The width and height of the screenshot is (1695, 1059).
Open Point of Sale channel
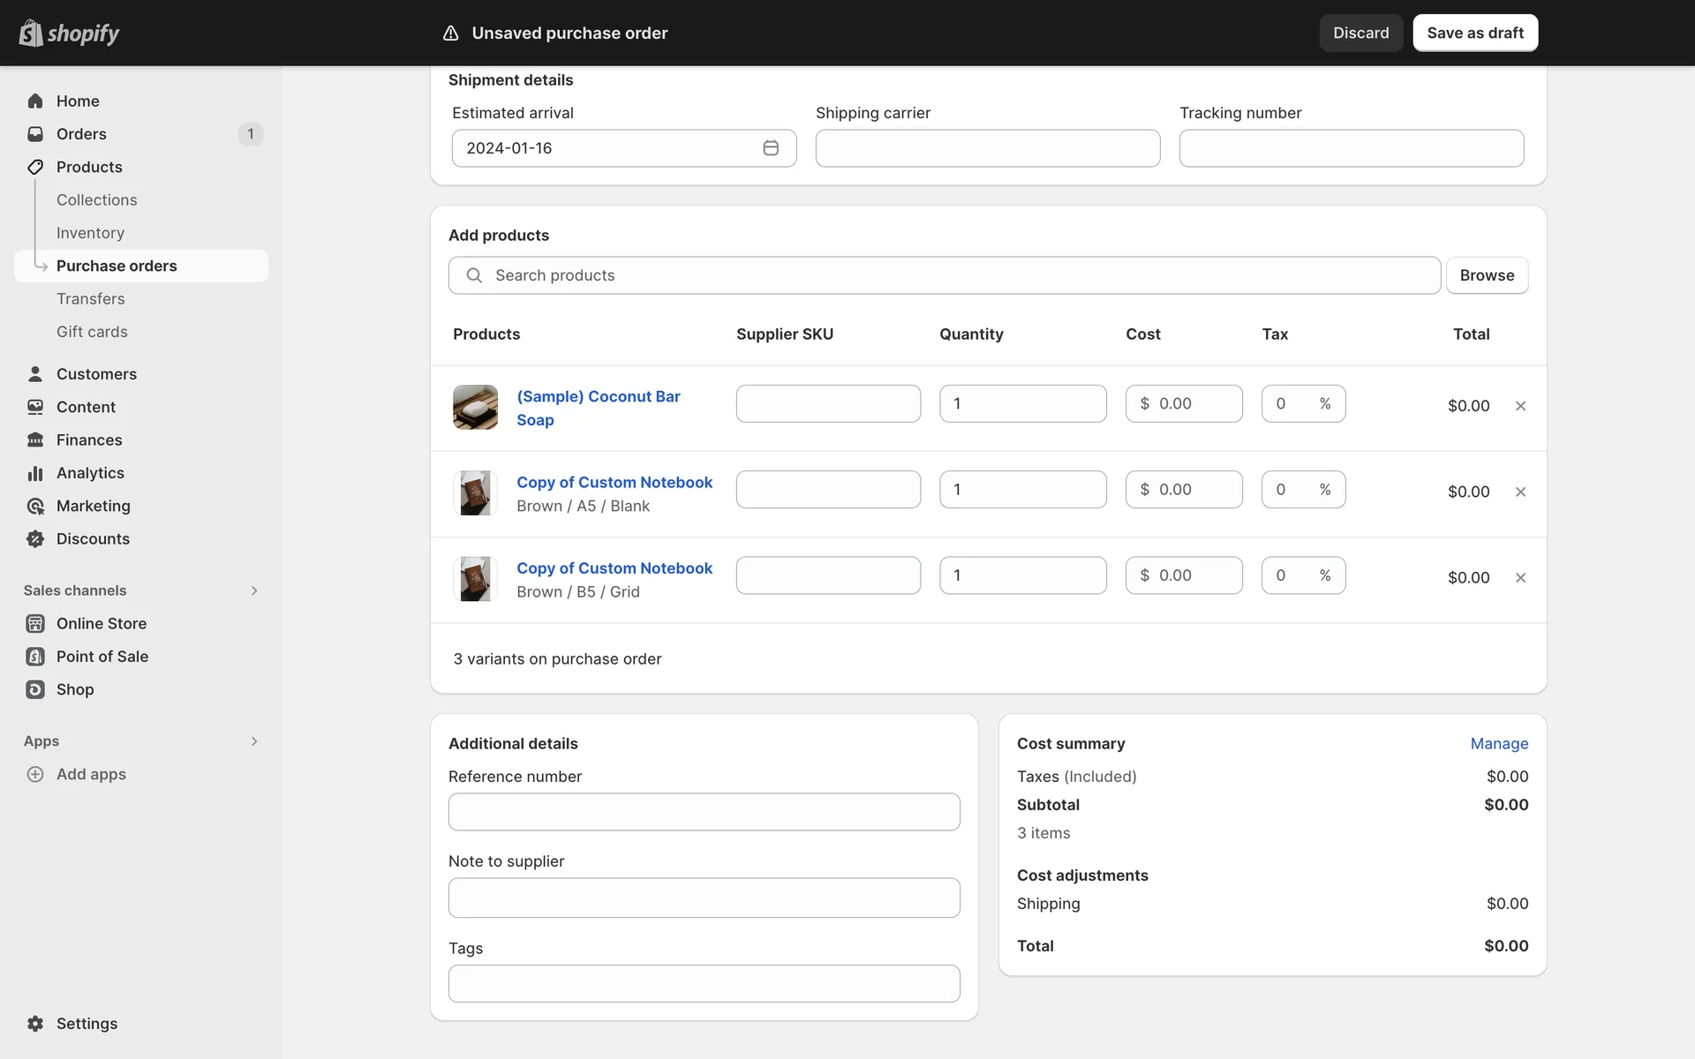pos(102,657)
